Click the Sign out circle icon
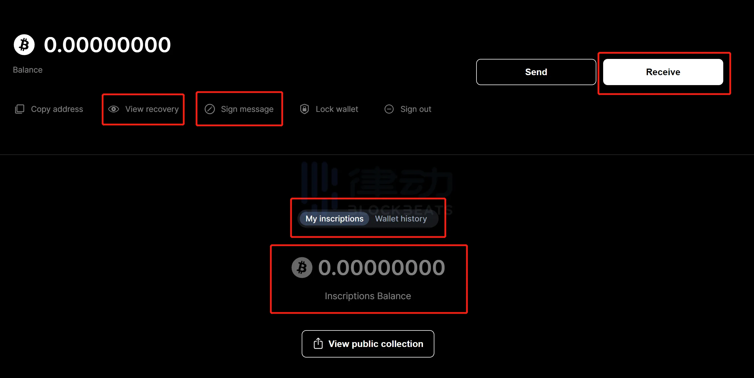This screenshot has width=754, height=378. [390, 108]
